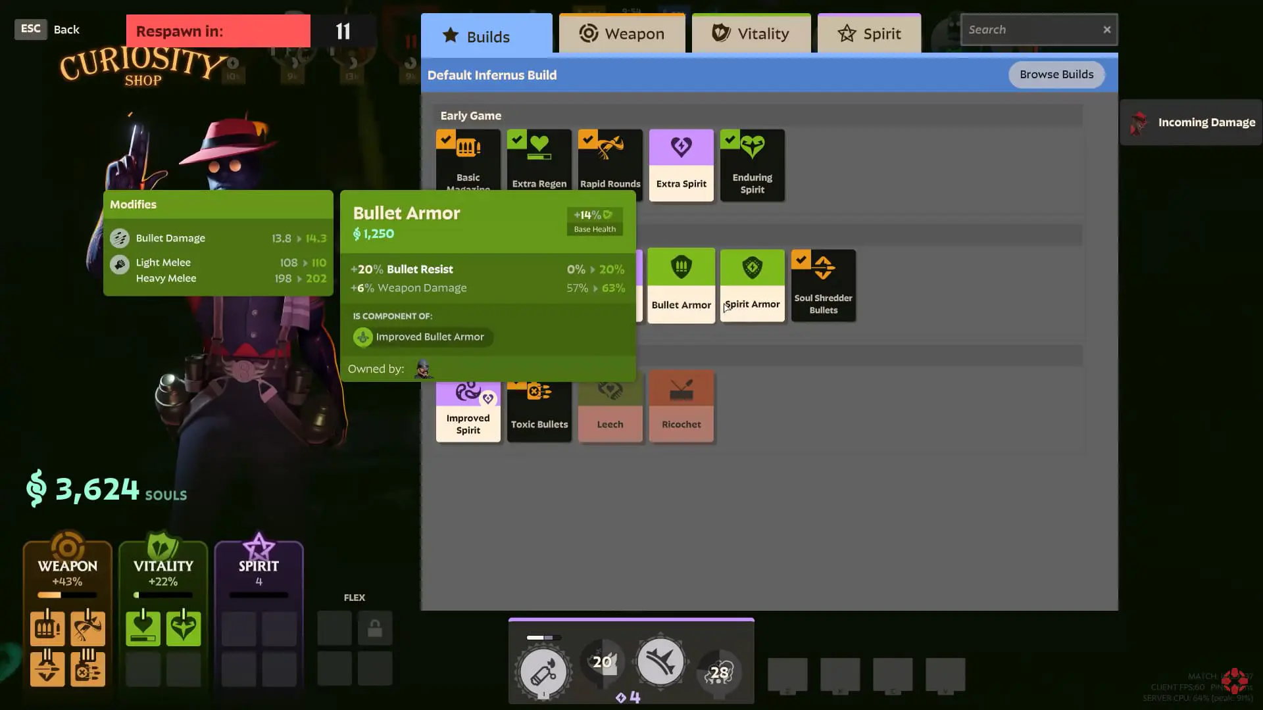The width and height of the screenshot is (1263, 710).
Task: Open the Incoming Damage panel
Action: 1191,122
